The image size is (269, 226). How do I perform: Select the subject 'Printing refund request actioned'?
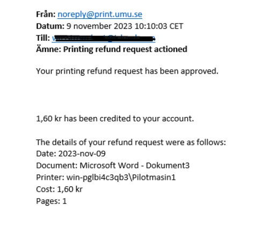(x=125, y=49)
